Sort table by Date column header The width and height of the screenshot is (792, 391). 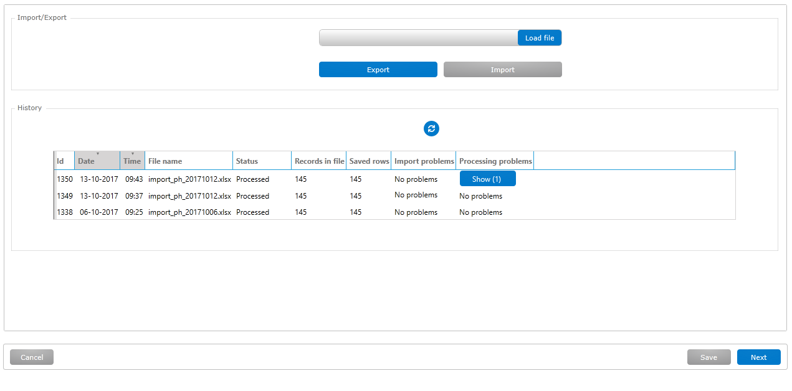click(x=97, y=161)
